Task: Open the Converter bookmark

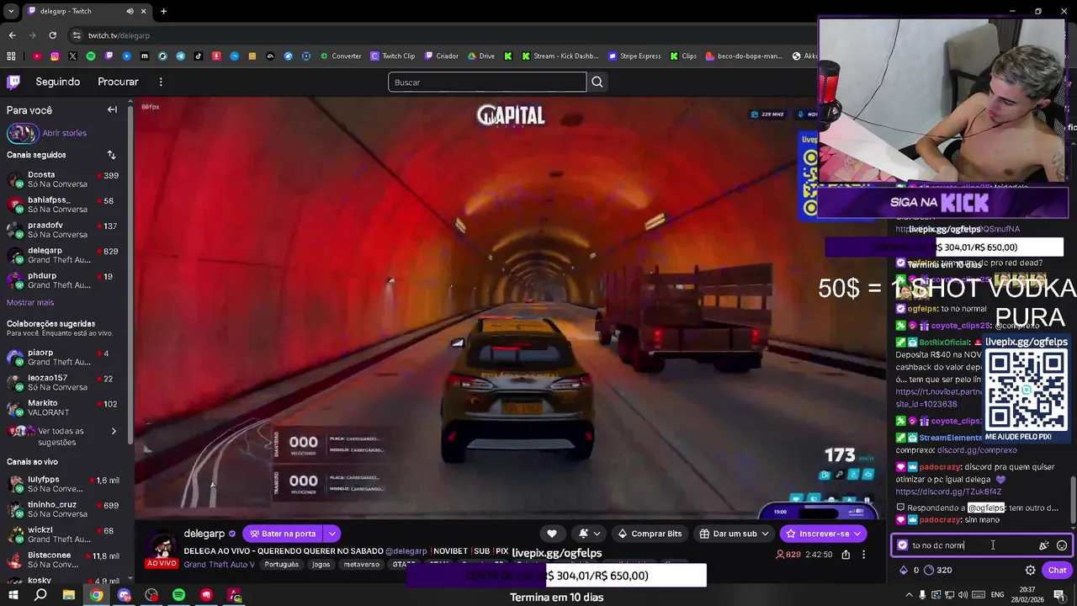Action: tap(341, 56)
